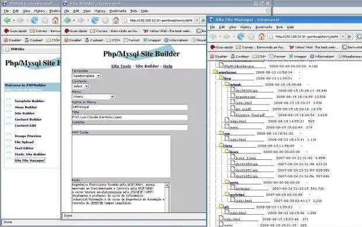Click Home icon in Site File Manager window

click(x=262, y=36)
